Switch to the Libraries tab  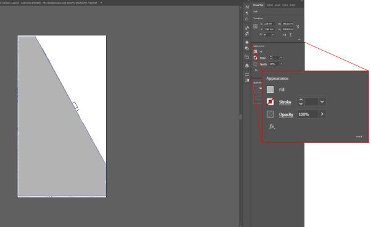(x=270, y=5)
